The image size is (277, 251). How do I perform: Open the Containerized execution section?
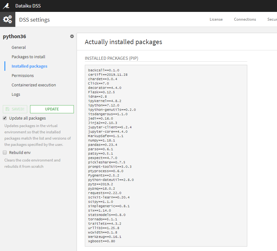click(34, 85)
